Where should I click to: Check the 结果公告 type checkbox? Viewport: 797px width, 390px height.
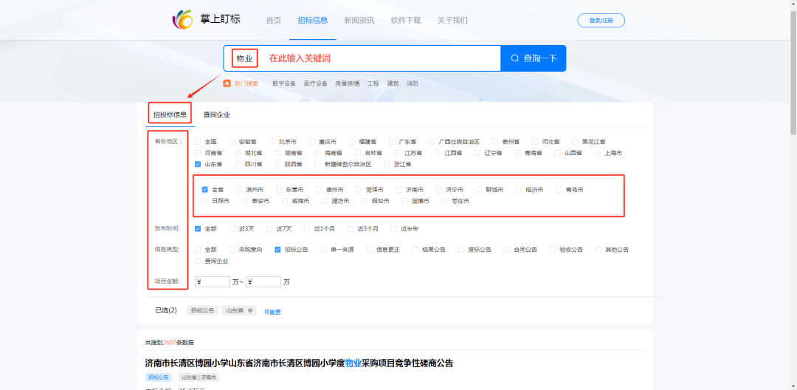click(415, 250)
